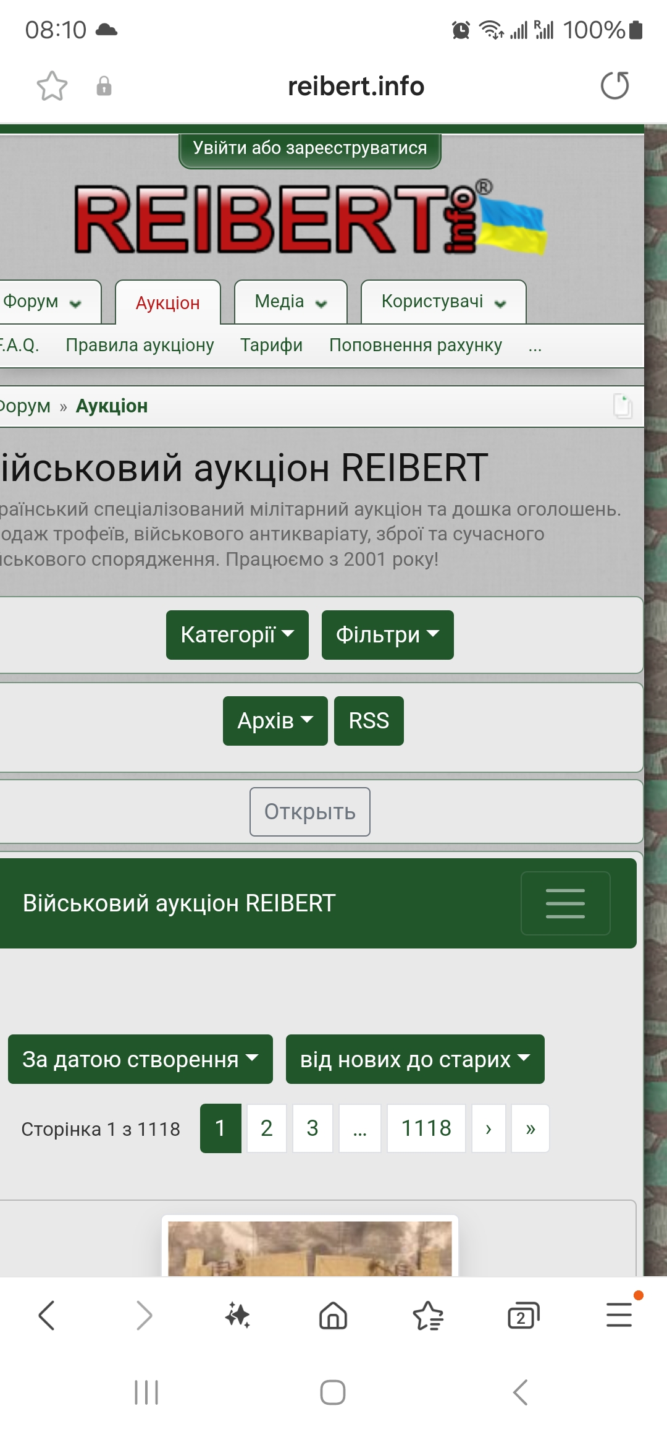Open the tabs switcher showing 2 tabs

tap(523, 1315)
